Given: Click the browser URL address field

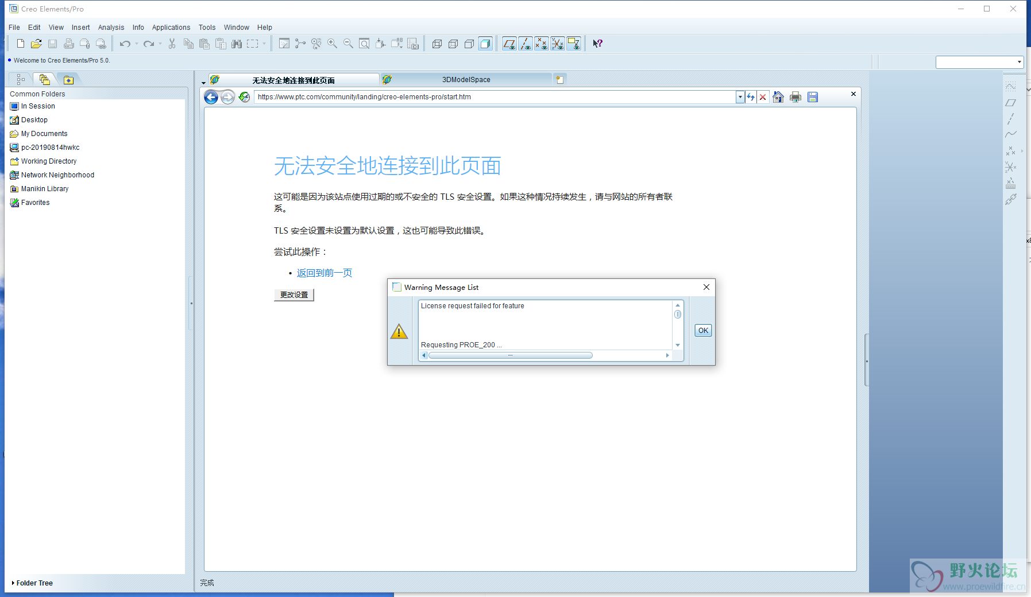Looking at the screenshot, I should (495, 97).
